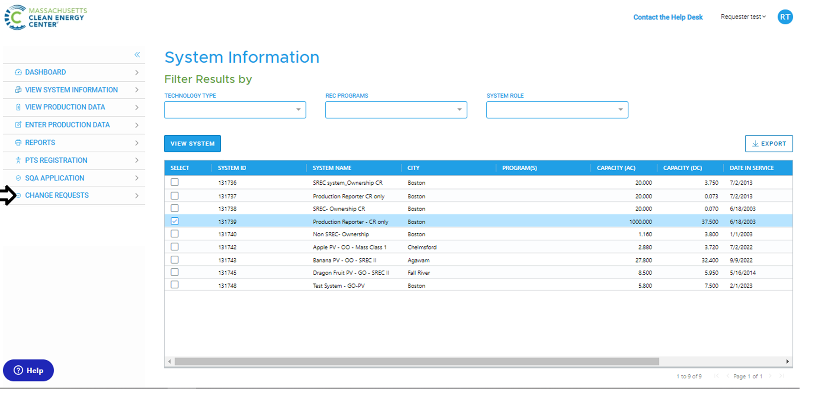
Task: Open the Change Requests menu item
Action: pos(57,195)
